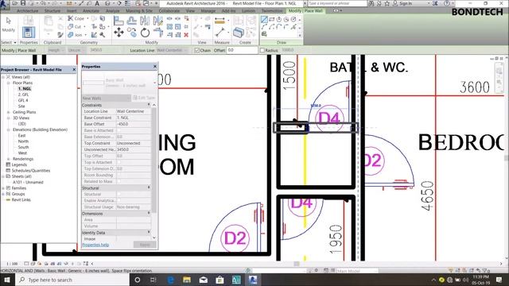Switch to Modify | Place Wall tab
509x286 pixels.
click(x=305, y=10)
